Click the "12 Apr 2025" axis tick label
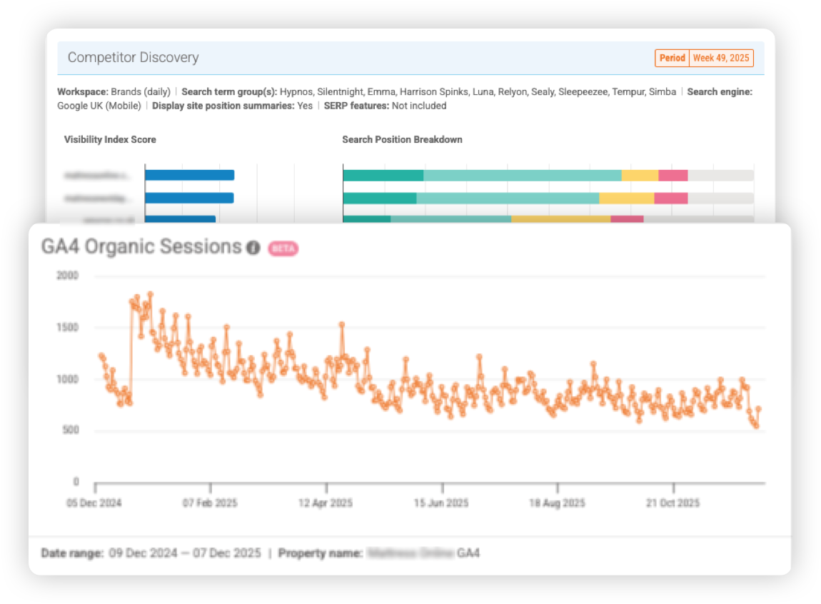 point(326,503)
